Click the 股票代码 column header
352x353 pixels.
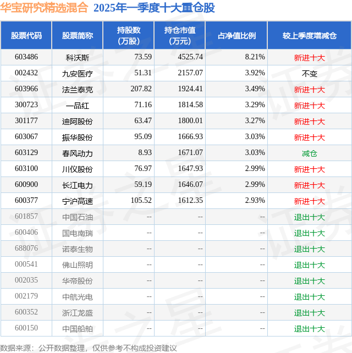[26, 36]
